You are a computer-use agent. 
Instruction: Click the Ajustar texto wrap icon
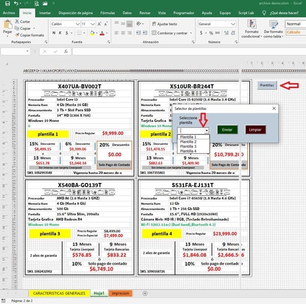pos(153,24)
